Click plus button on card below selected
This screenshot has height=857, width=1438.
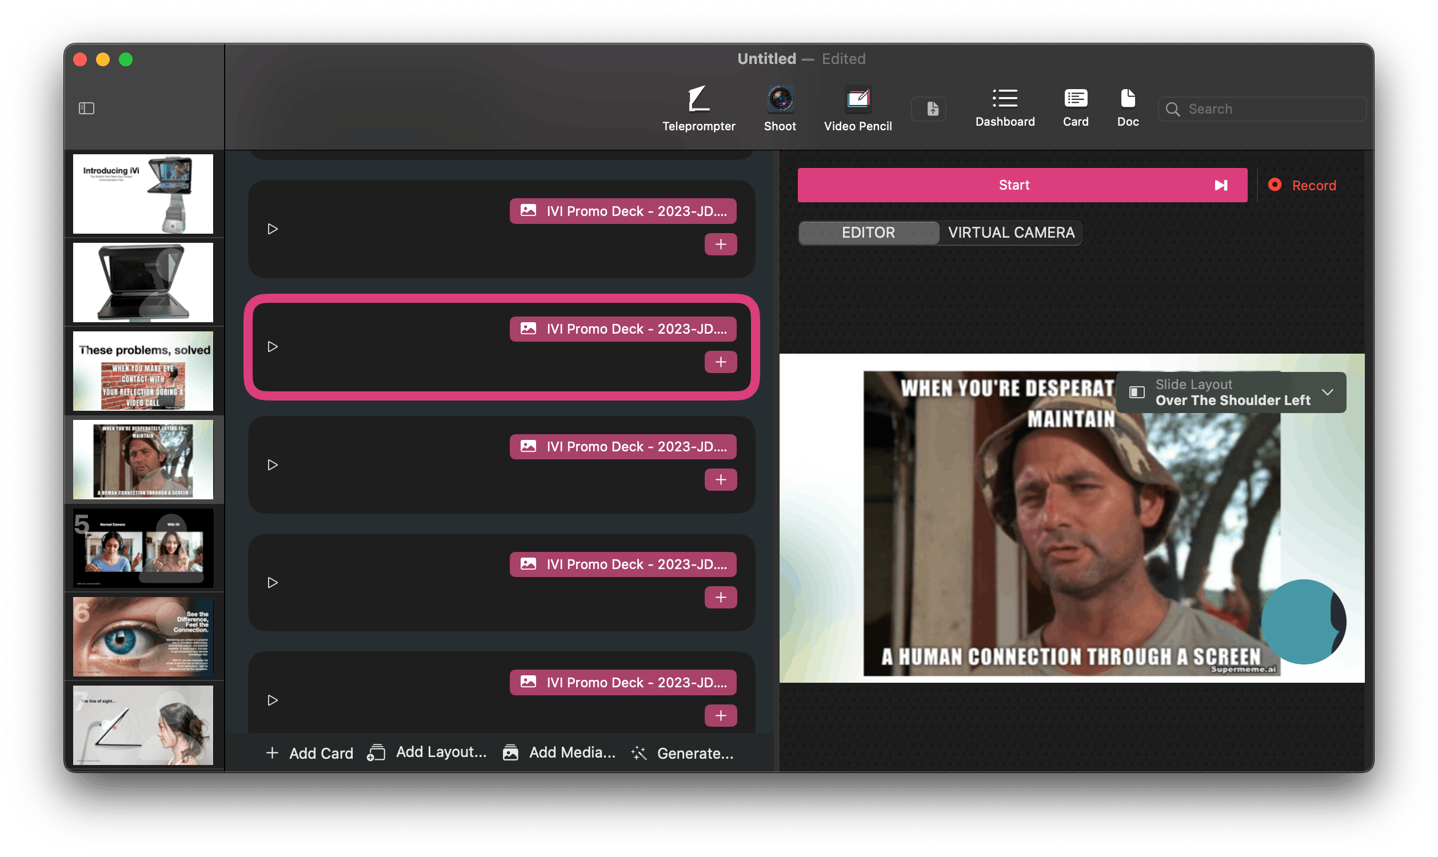[x=721, y=480]
